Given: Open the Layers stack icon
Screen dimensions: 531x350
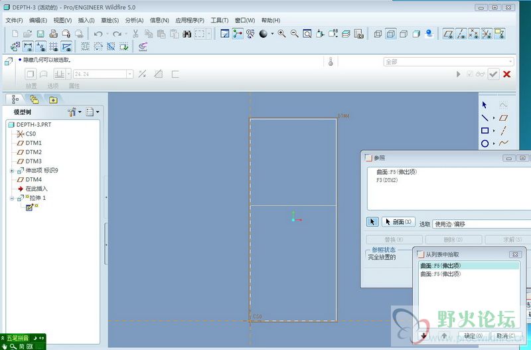Looking at the screenshot, I should (x=346, y=34).
